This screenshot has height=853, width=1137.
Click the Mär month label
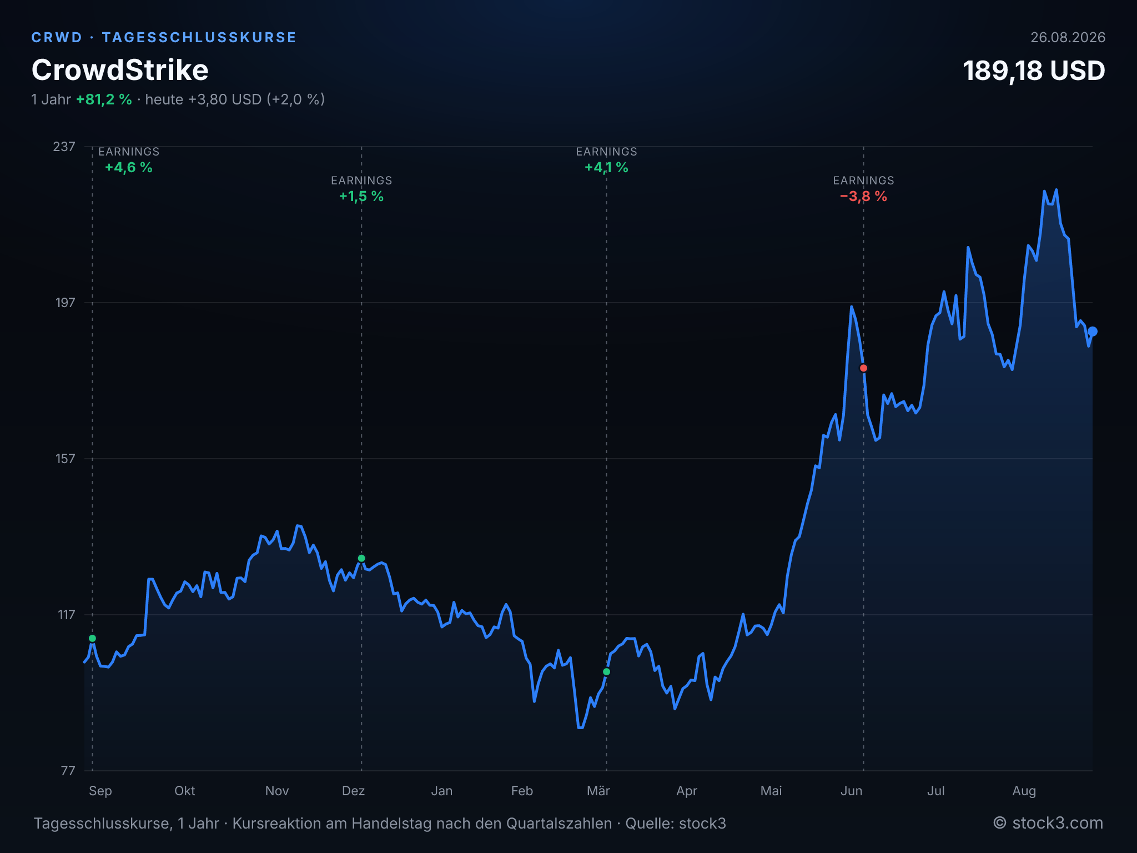coord(598,791)
